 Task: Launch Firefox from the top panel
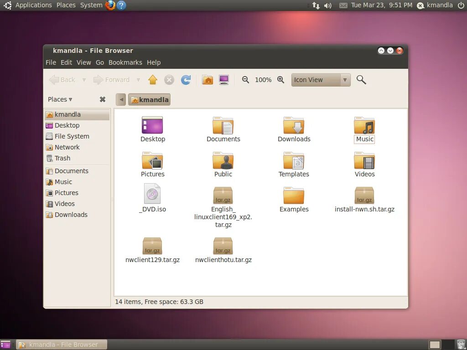pos(110,5)
